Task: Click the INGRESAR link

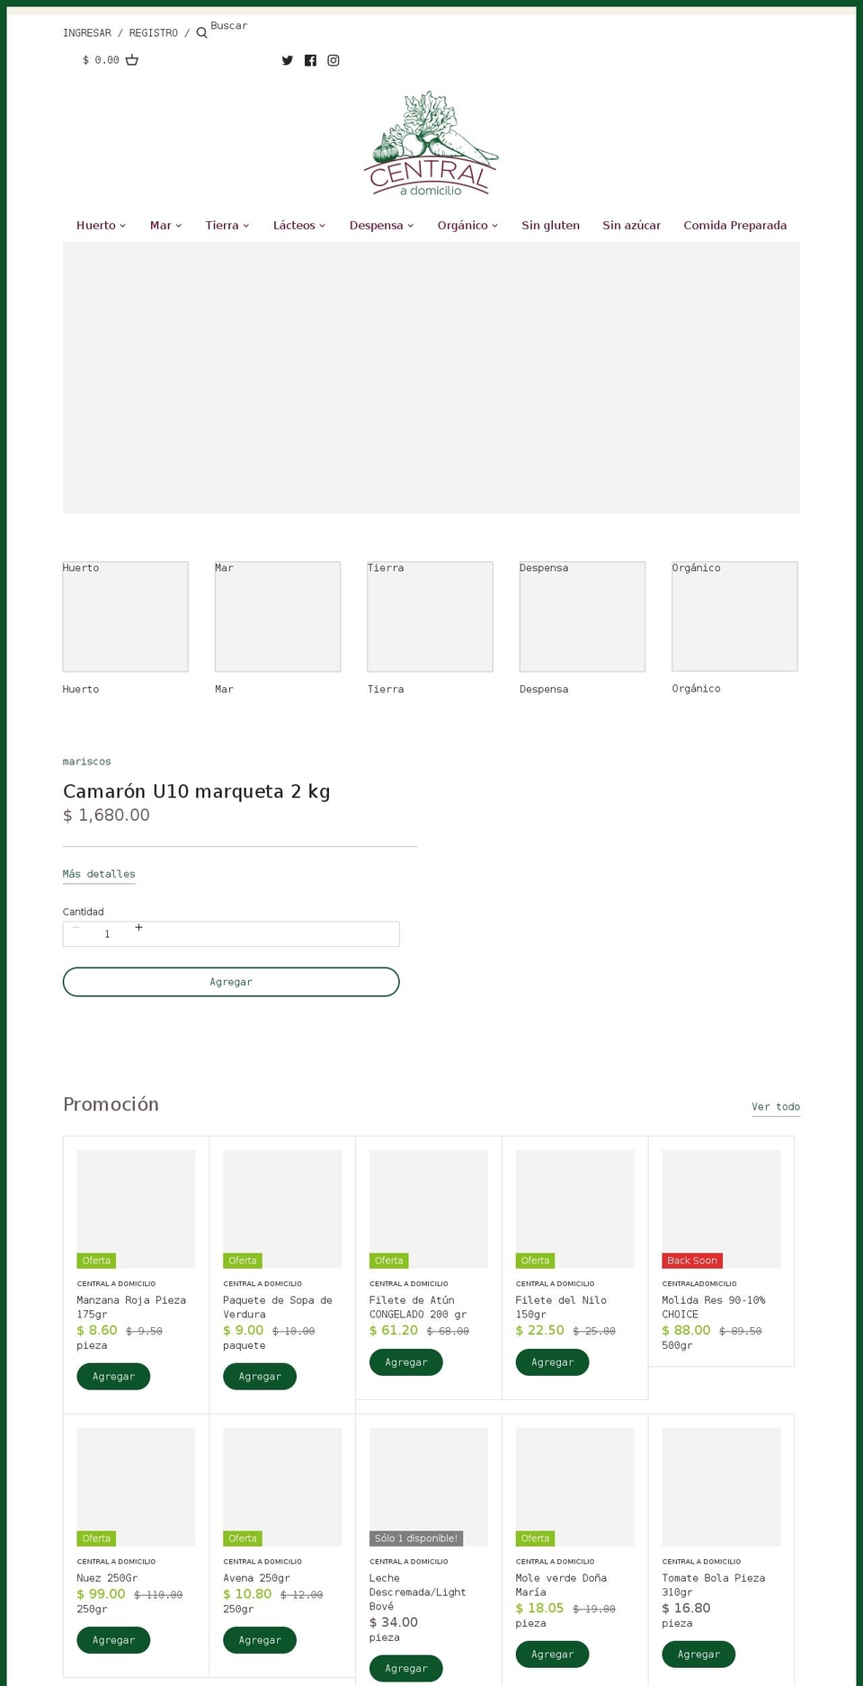Action: [87, 33]
